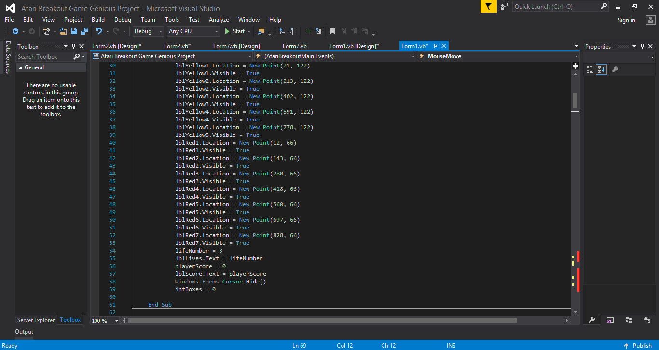Click the Comment Out Selected Lines icon

tap(307, 31)
